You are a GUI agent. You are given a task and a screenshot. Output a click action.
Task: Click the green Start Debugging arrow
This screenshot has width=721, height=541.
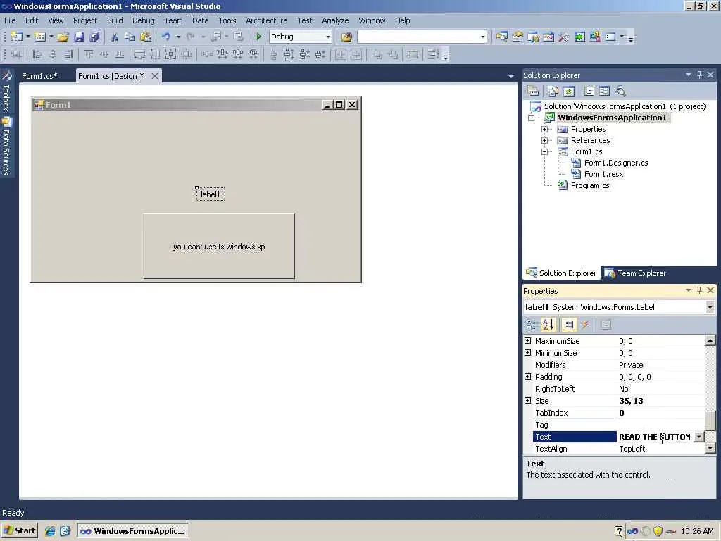click(x=259, y=37)
